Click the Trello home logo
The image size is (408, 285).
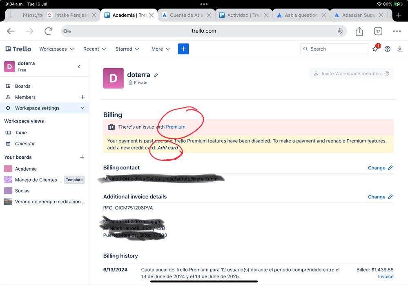(18, 49)
